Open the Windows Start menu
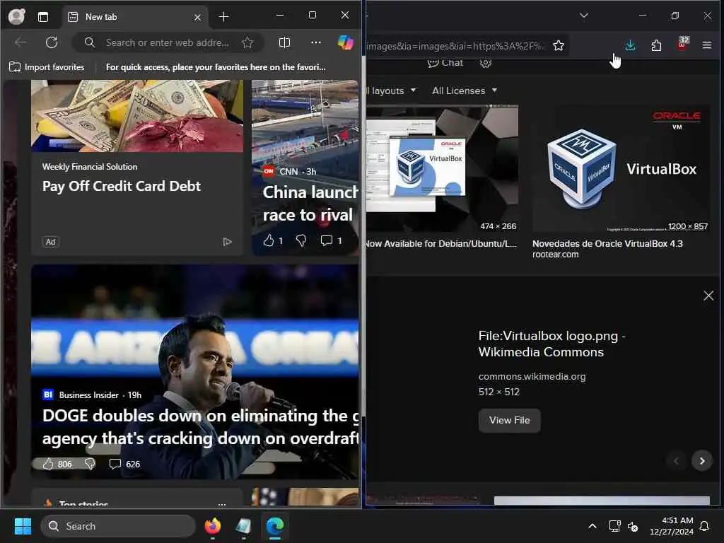Image resolution: width=724 pixels, height=543 pixels. (x=23, y=526)
